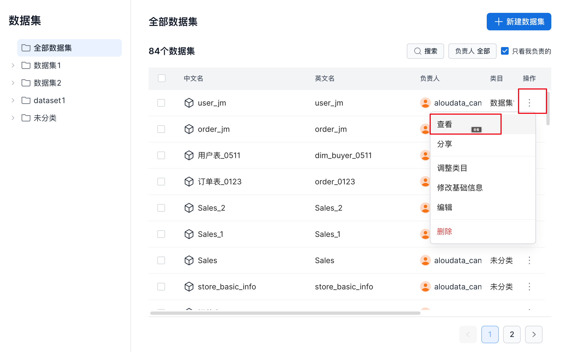Screen dimensions: 568x352
Task: Click the kebab icon for store_basic_info row
Action: pos(529,287)
